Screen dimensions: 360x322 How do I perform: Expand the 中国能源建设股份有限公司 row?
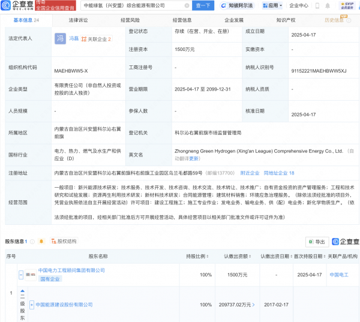(x=32, y=305)
